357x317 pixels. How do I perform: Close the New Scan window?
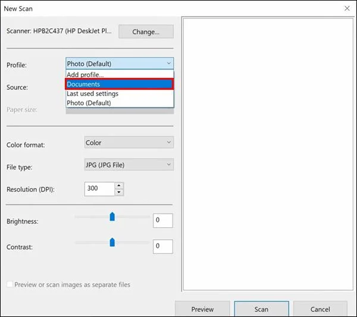pos(347,8)
